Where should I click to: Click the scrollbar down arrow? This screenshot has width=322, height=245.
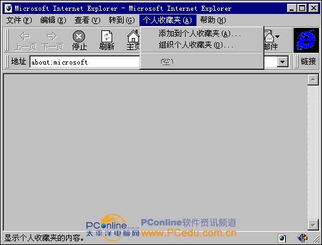pyautogui.click(x=313, y=225)
